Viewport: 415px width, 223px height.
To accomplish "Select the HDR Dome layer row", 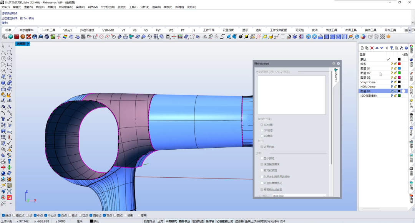I will [x=383, y=87].
